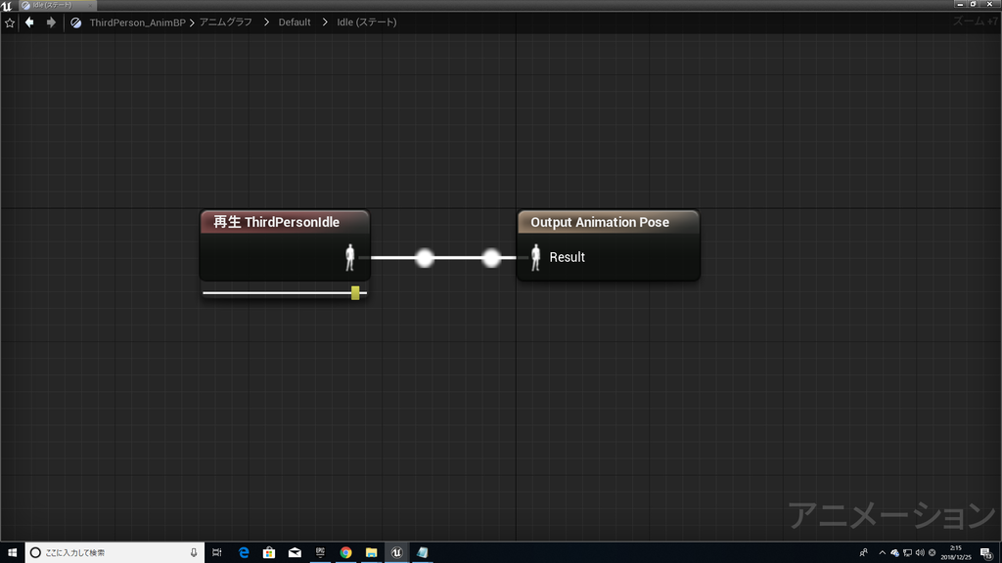Click the Unreal Engine logo in title bar
Viewport: 1002px width, 563px height.
(7, 5)
